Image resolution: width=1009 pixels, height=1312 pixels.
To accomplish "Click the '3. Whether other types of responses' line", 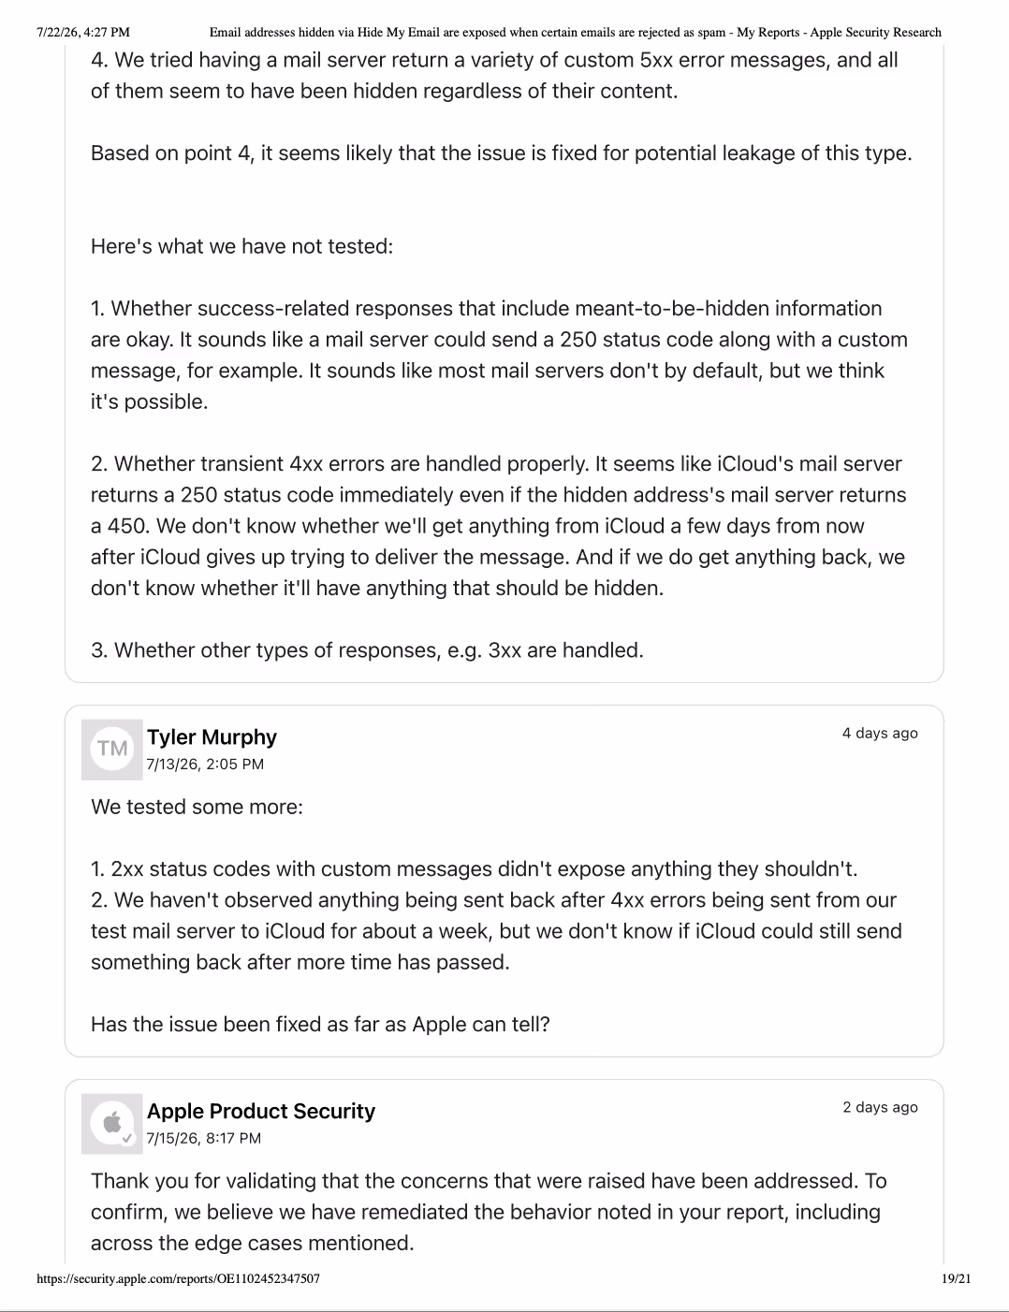I will coord(368,649).
